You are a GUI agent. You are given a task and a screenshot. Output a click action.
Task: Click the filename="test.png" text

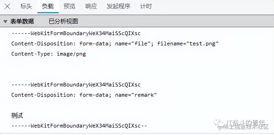coord(188,44)
